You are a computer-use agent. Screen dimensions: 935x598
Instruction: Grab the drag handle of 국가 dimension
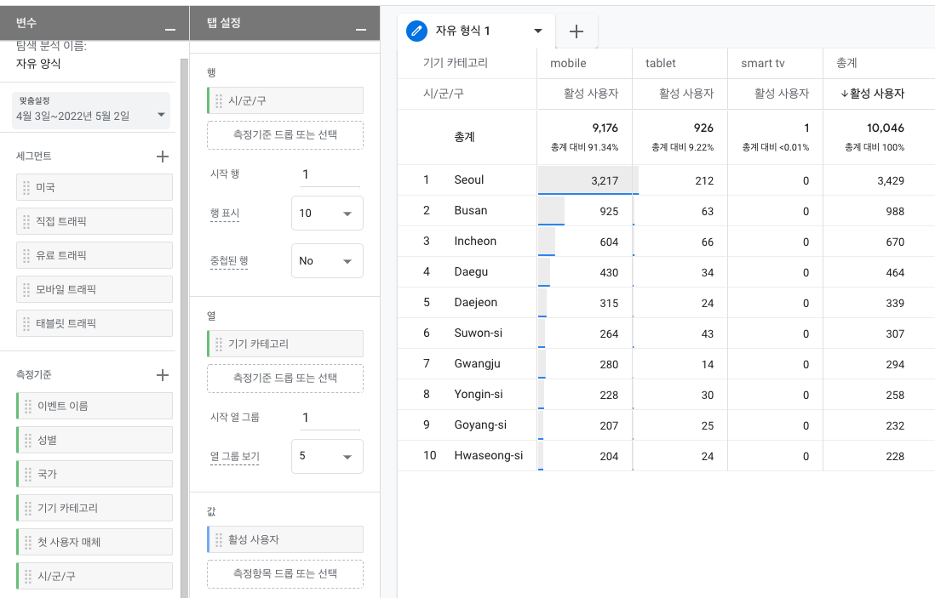pos(28,474)
